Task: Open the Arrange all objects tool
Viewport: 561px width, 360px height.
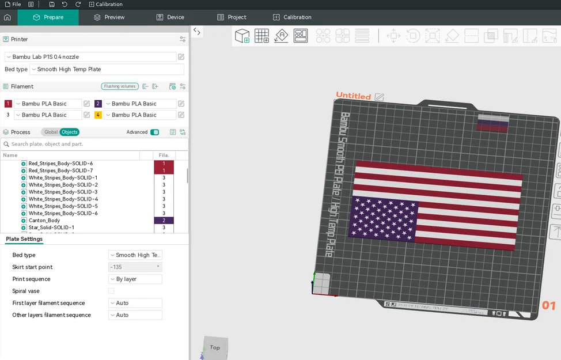Action: click(301, 36)
